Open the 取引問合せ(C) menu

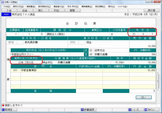tap(44, 7)
